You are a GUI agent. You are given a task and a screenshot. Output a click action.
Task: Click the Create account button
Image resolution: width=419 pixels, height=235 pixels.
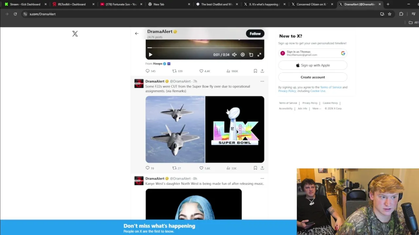[313, 77]
